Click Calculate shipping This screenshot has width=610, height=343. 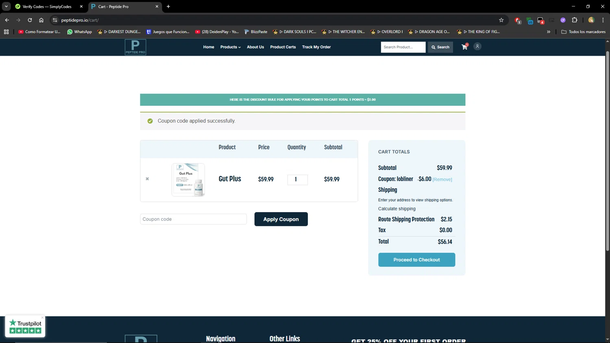tap(396, 208)
